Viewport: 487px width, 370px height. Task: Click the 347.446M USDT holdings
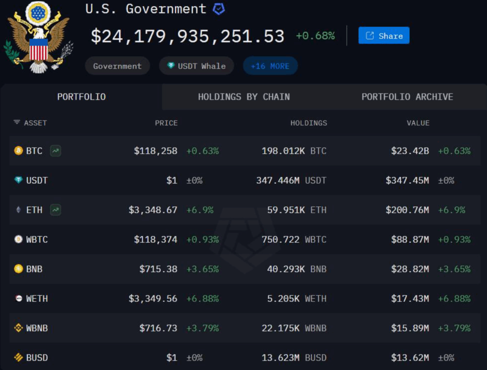coord(292,180)
